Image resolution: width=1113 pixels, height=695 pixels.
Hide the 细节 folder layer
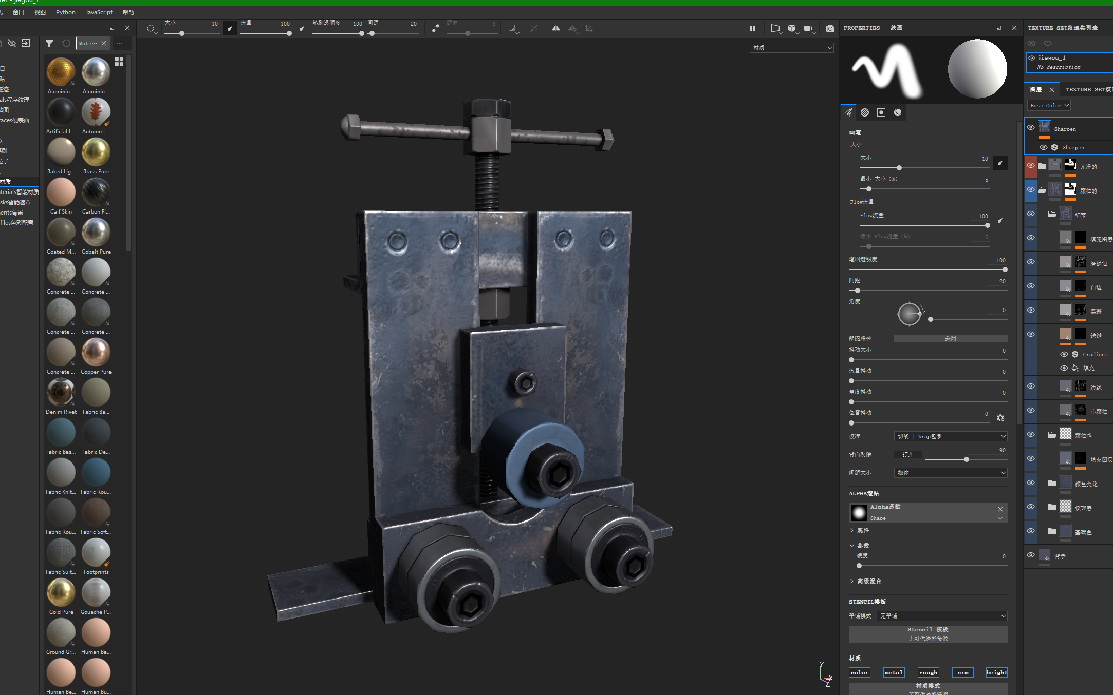(1031, 214)
